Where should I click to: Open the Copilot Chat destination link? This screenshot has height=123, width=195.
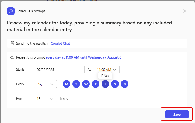coord(60,43)
